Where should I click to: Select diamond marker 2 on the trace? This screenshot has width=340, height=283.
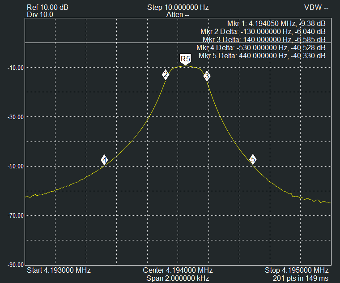tap(166, 75)
